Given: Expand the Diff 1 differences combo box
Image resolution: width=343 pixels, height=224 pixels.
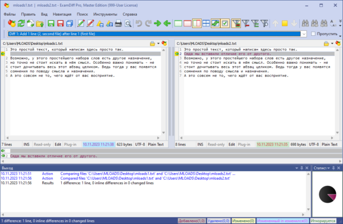Looking at the screenshot, I should pos(304,34).
